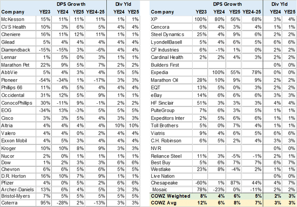Screen dimensions: 297x207
Task: Select the Chevron company name
Action: [x=10, y=169]
